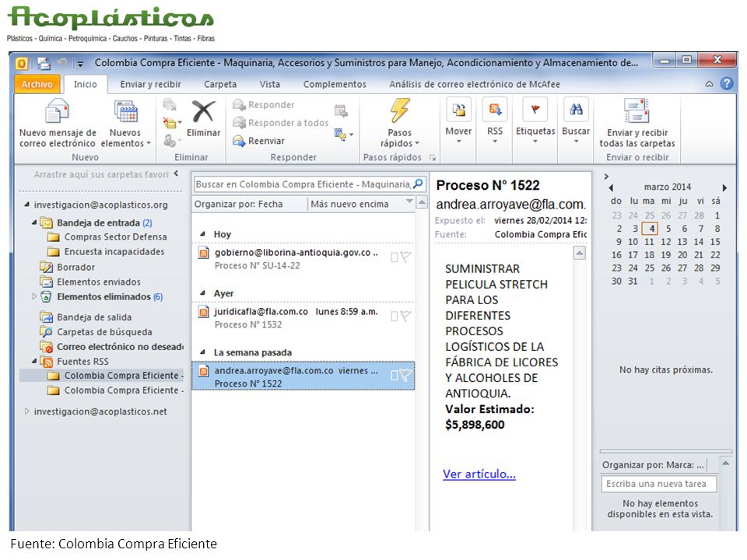This screenshot has width=747, height=560.
Task: Click the RSS ribbon icon
Action: 495,110
